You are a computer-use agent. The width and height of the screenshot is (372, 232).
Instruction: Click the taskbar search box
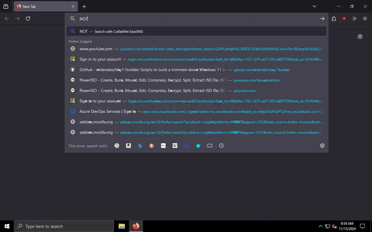coord(64,226)
